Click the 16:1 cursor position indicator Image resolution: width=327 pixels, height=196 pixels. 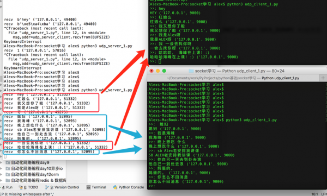(x=314, y=194)
